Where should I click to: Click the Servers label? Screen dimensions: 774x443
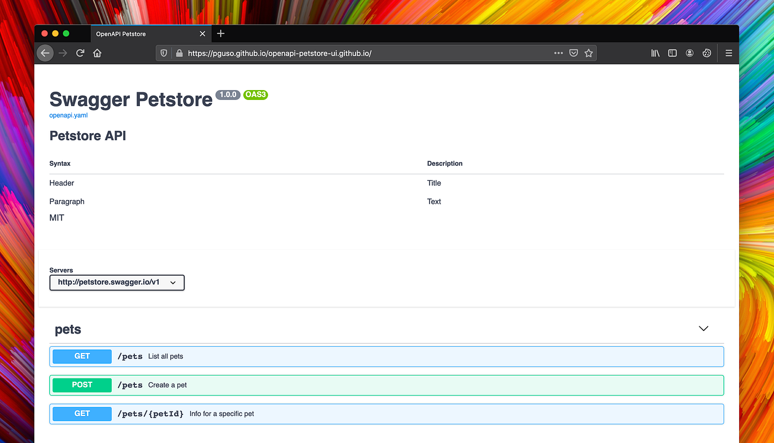[61, 270]
